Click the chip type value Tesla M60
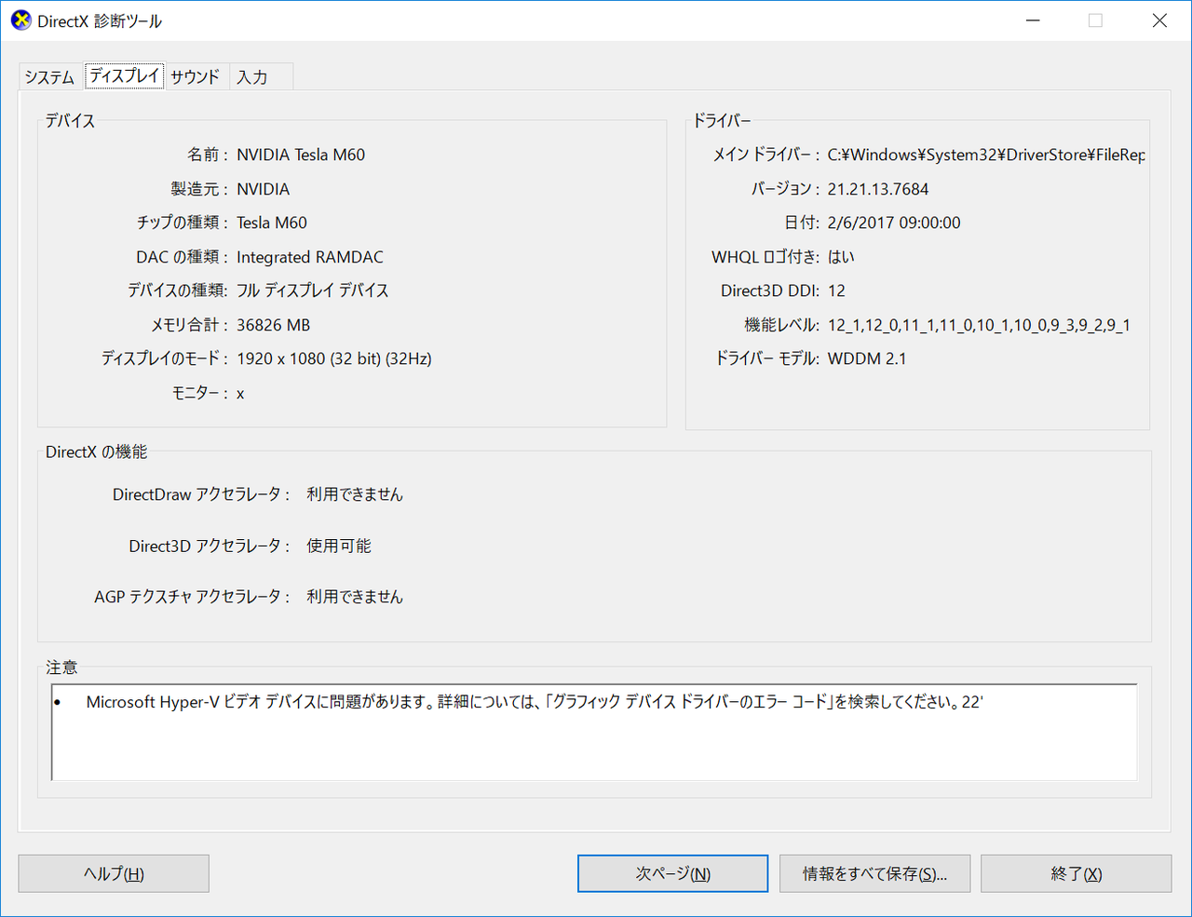The height and width of the screenshot is (917, 1192). click(x=272, y=223)
